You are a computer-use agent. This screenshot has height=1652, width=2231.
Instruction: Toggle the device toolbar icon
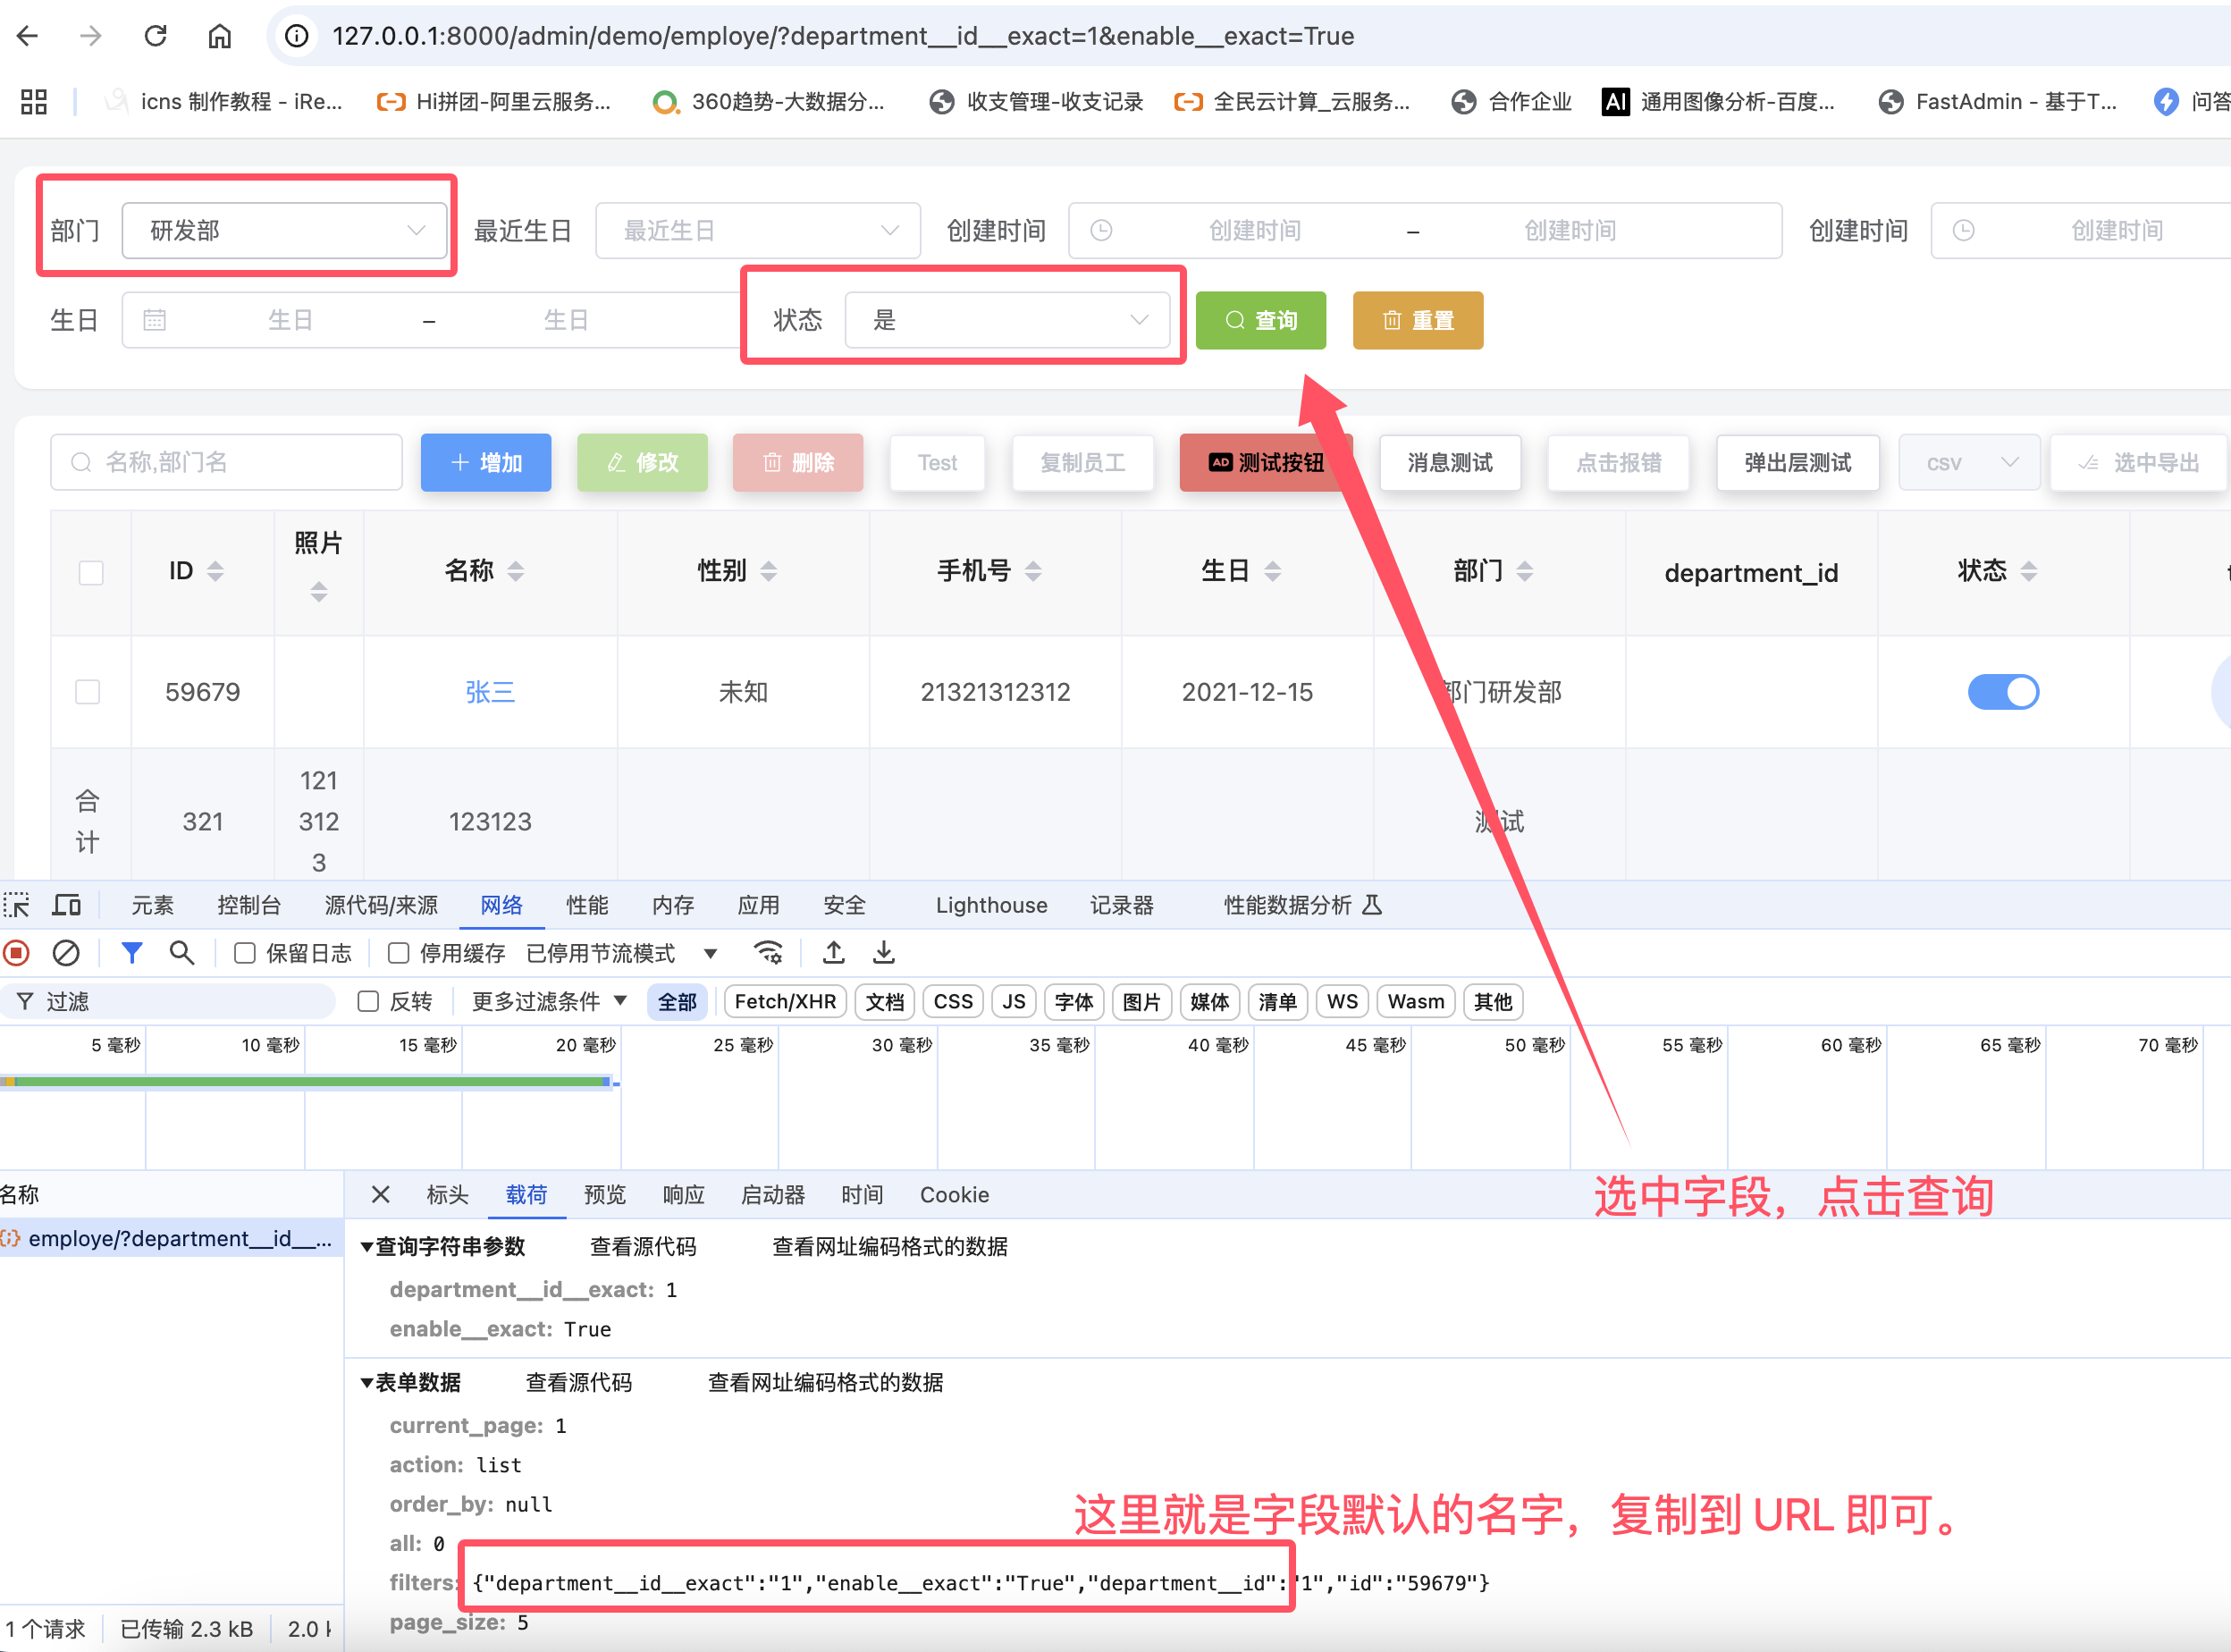point(67,905)
